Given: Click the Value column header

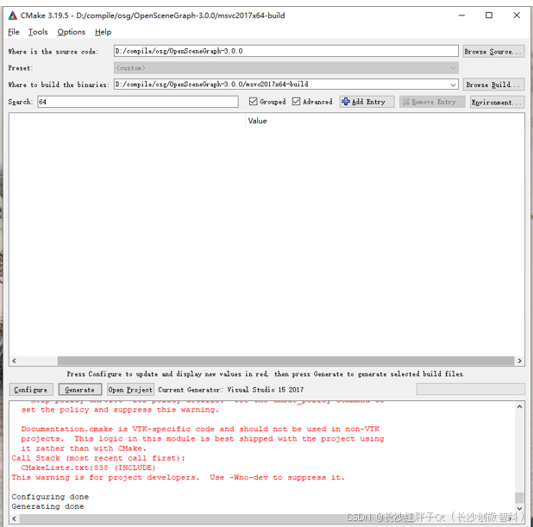Looking at the screenshot, I should [x=257, y=121].
